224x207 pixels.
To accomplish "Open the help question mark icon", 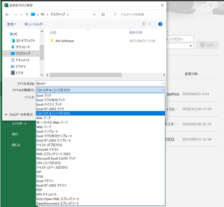I will point(160,24).
